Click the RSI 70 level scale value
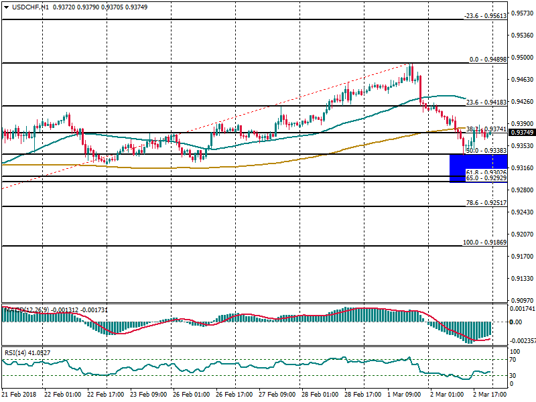 [x=515, y=360]
